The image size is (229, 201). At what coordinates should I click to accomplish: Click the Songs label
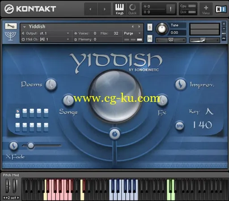(x=68, y=112)
